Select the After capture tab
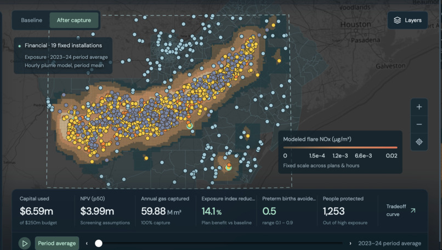This screenshot has height=250, width=442. [x=74, y=20]
